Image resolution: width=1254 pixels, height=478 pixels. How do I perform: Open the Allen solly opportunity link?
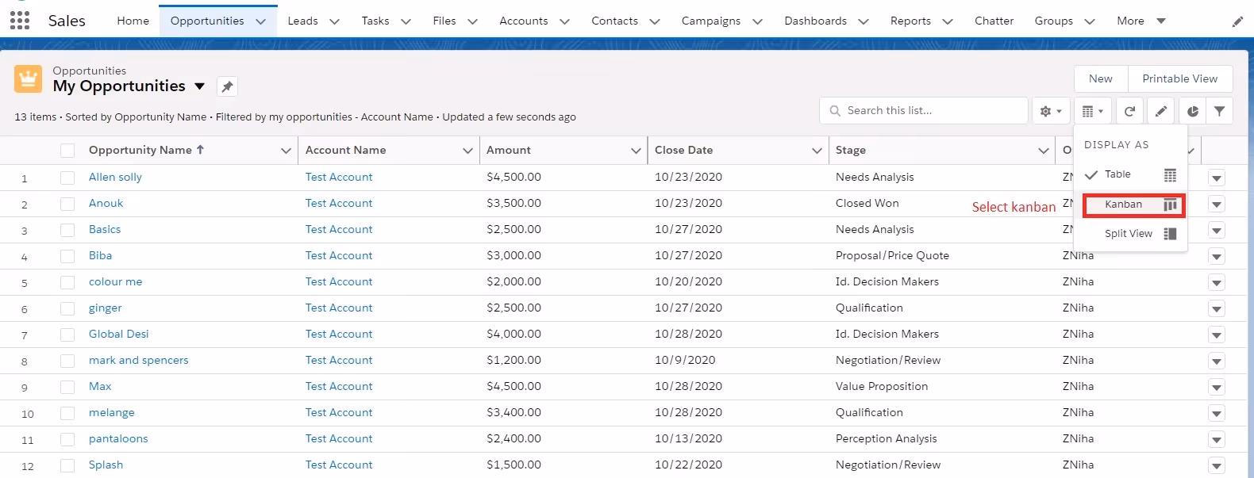point(115,177)
